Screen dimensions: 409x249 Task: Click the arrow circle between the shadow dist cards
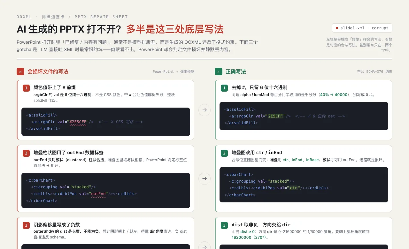coord(204,246)
